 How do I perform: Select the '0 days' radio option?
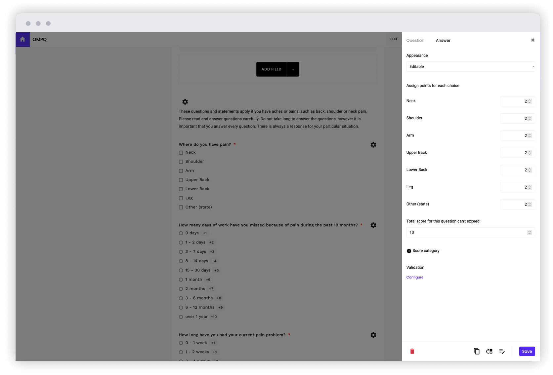[x=181, y=233]
